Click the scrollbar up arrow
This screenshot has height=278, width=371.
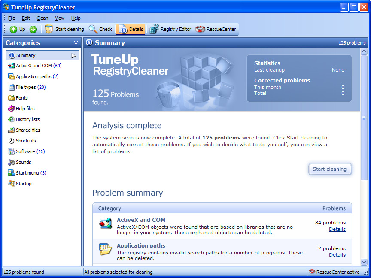[364, 51]
